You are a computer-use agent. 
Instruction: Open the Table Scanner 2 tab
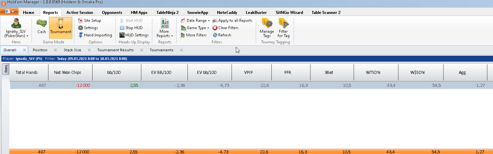(x=326, y=13)
